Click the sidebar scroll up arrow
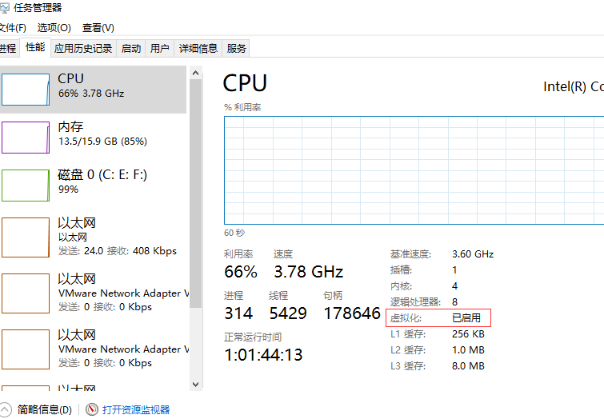The image size is (604, 419). pos(195,73)
